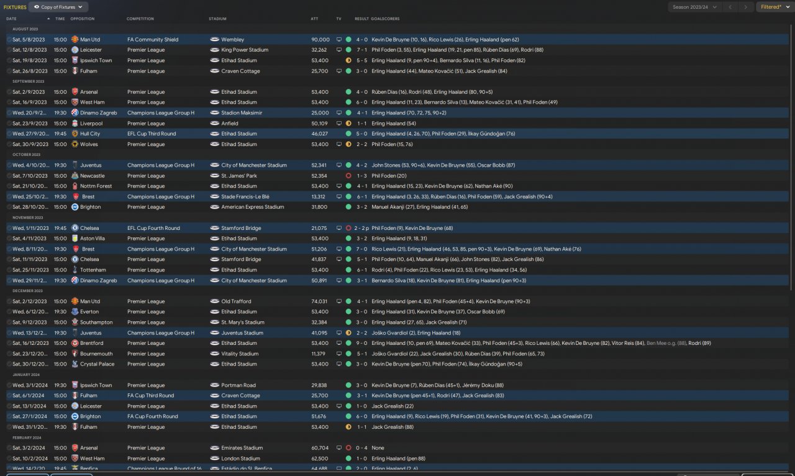Screen dimensions: 795x476
Task: Open the St. James' Park stadium link
Action: (x=239, y=176)
